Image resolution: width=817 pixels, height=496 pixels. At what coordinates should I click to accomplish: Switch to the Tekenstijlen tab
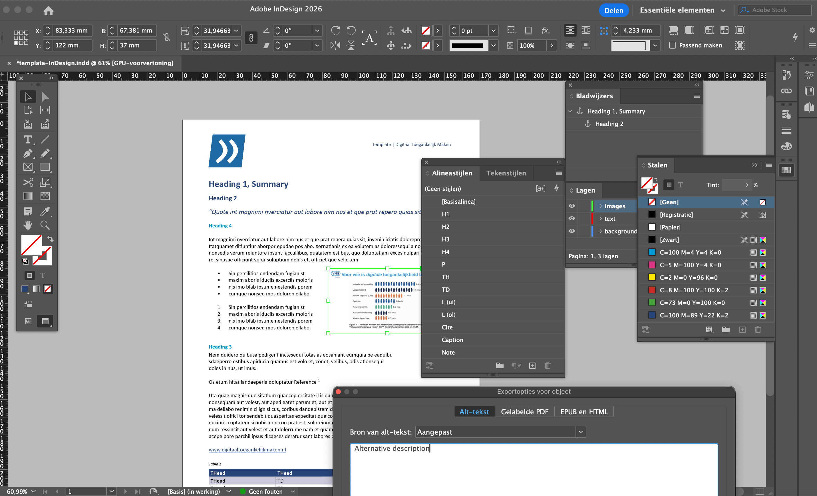pyautogui.click(x=506, y=173)
